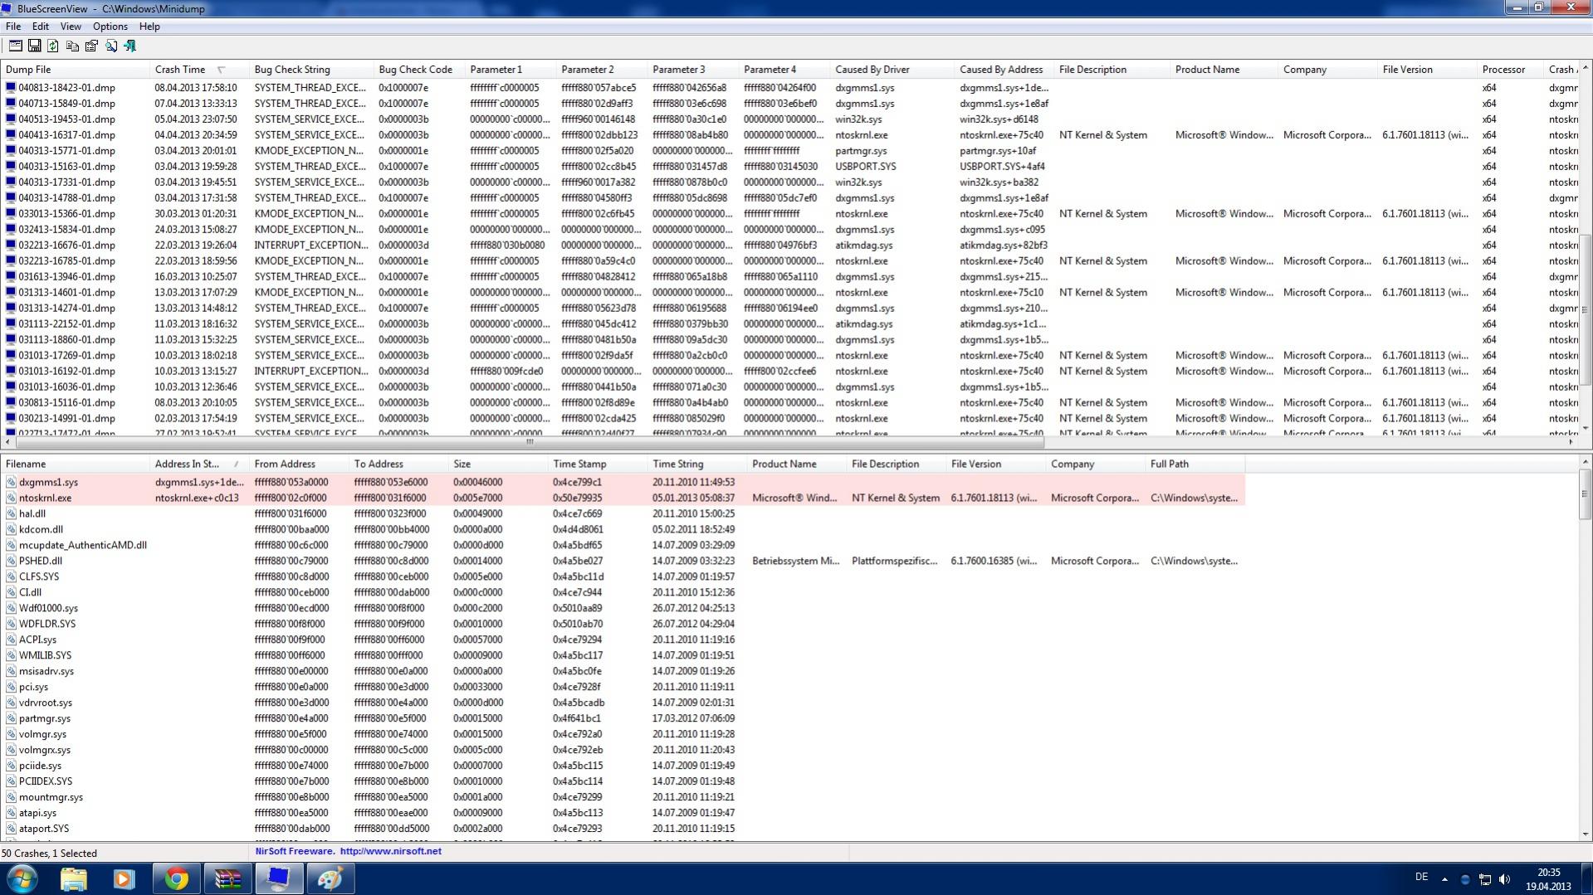Click the Save Selected Items floppy icon
The height and width of the screenshot is (895, 1593).
coord(34,46)
